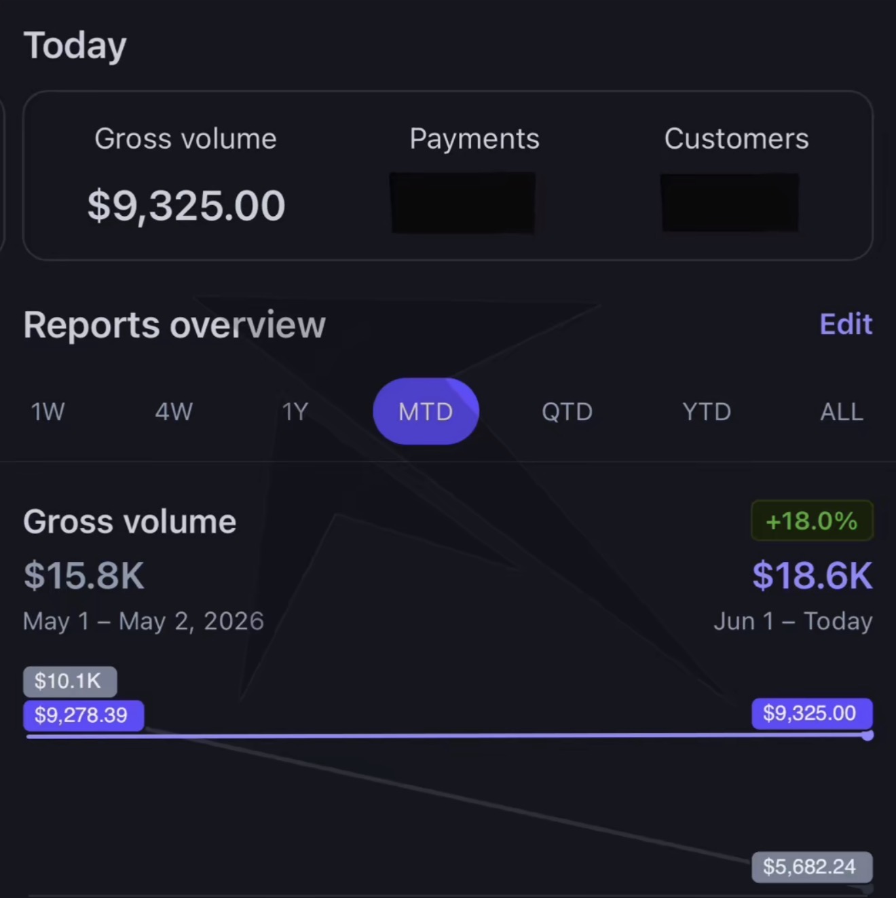Switch to QTD range

coord(567,411)
